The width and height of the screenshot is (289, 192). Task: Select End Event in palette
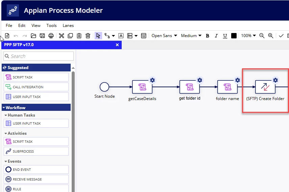click(36, 169)
